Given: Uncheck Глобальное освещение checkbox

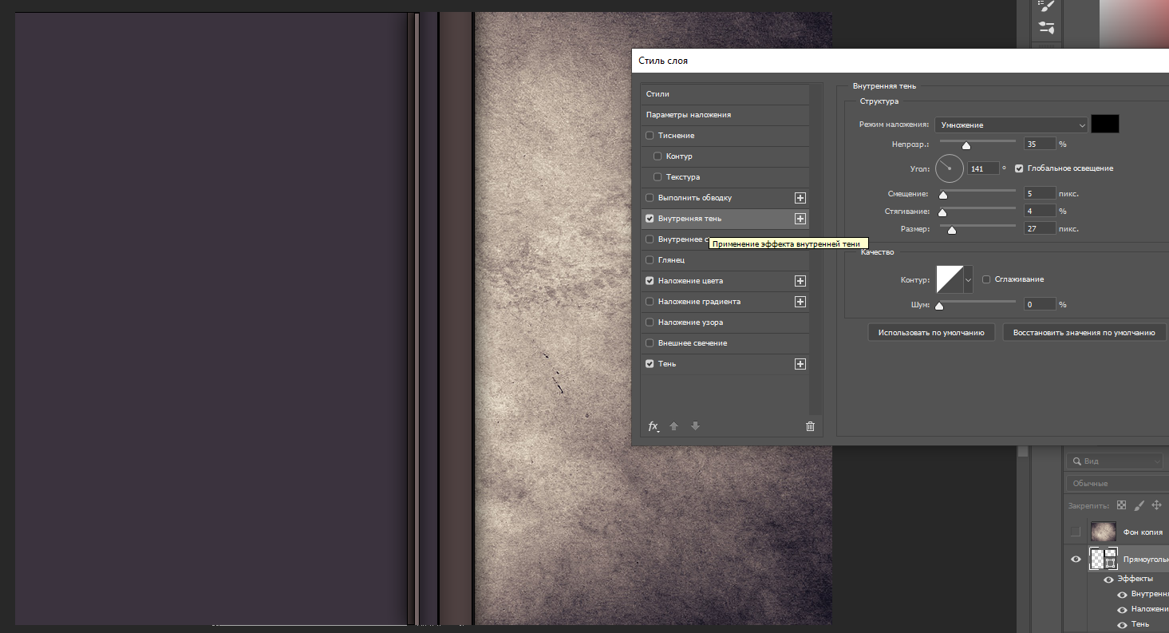Looking at the screenshot, I should click(1019, 168).
